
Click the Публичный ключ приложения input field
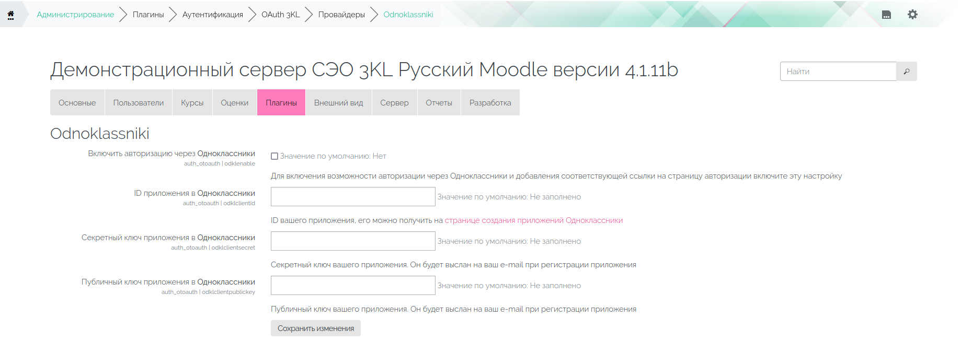click(353, 286)
